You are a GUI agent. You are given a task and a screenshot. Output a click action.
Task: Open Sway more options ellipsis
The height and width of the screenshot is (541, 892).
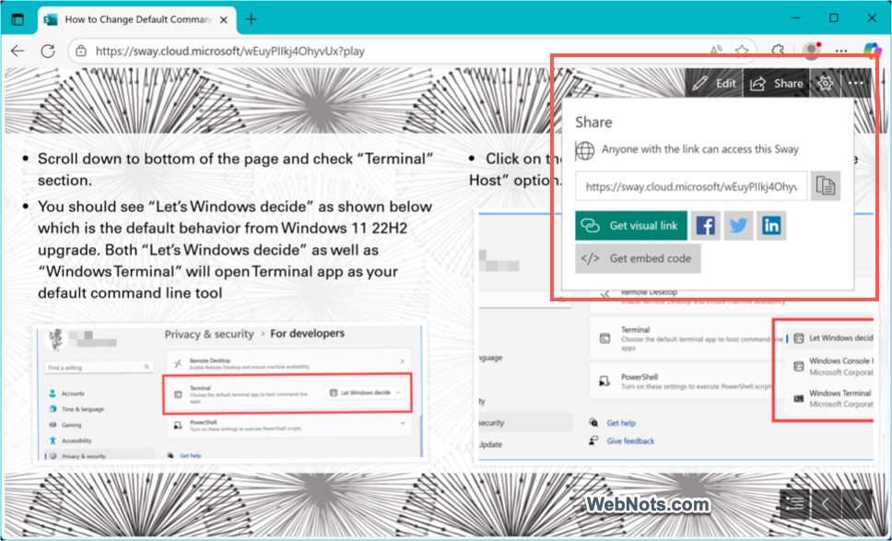point(855,84)
